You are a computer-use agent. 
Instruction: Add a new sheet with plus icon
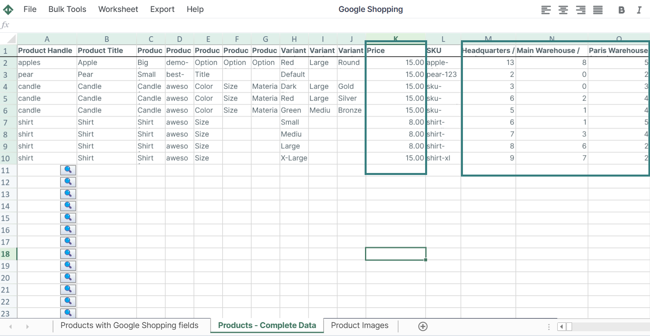(x=423, y=326)
